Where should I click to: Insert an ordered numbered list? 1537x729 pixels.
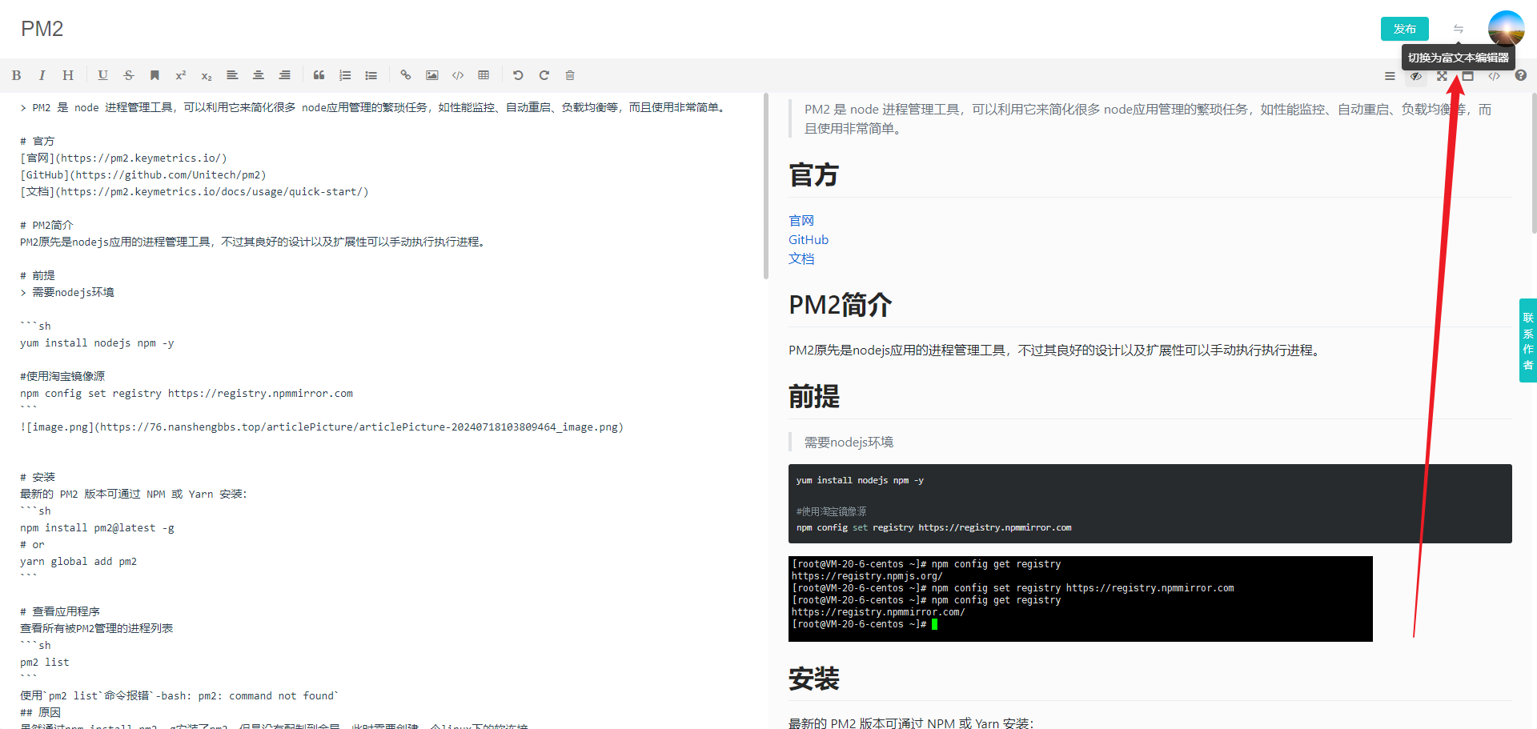point(345,75)
